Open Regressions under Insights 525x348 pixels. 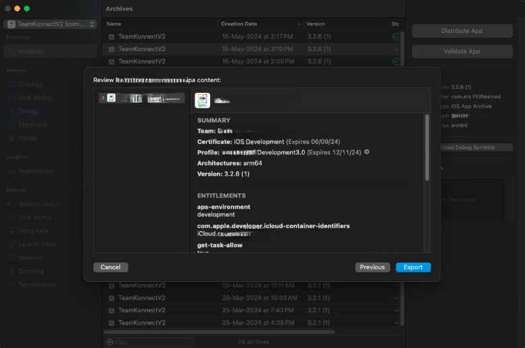point(36,171)
